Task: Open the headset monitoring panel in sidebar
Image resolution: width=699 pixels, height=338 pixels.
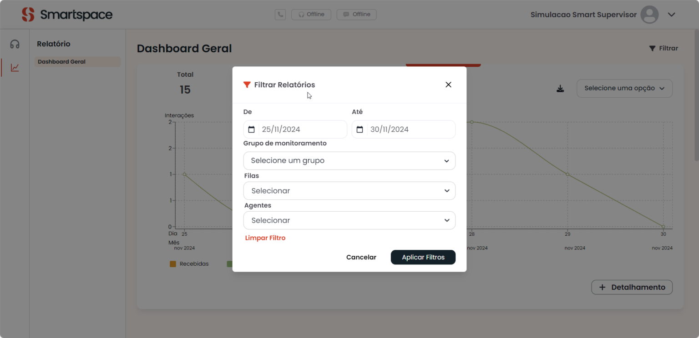Action: tap(15, 44)
